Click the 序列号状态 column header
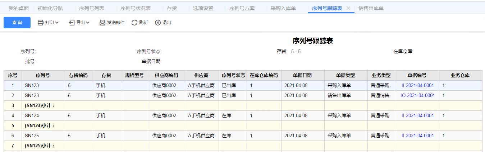This screenshot has width=485, height=152. pyautogui.click(x=233, y=76)
